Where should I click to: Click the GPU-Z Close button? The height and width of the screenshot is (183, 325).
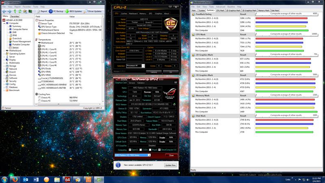pos(171,155)
